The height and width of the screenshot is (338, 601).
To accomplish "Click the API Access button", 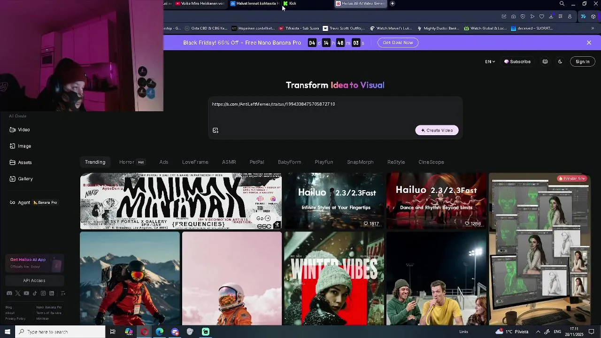I will 34,281.
